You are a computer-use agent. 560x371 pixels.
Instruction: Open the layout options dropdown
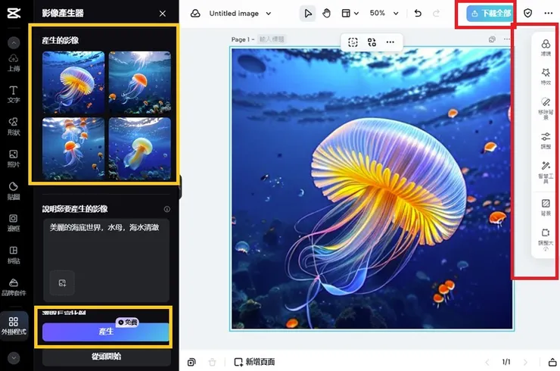point(350,14)
